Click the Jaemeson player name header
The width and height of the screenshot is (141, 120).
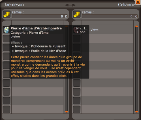pos(14,5)
